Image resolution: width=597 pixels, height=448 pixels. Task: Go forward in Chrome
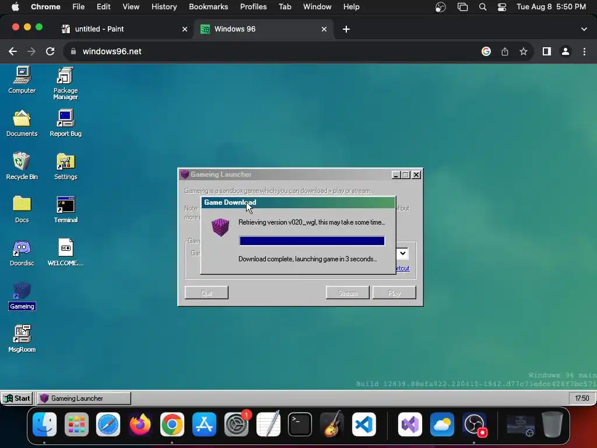point(31,51)
